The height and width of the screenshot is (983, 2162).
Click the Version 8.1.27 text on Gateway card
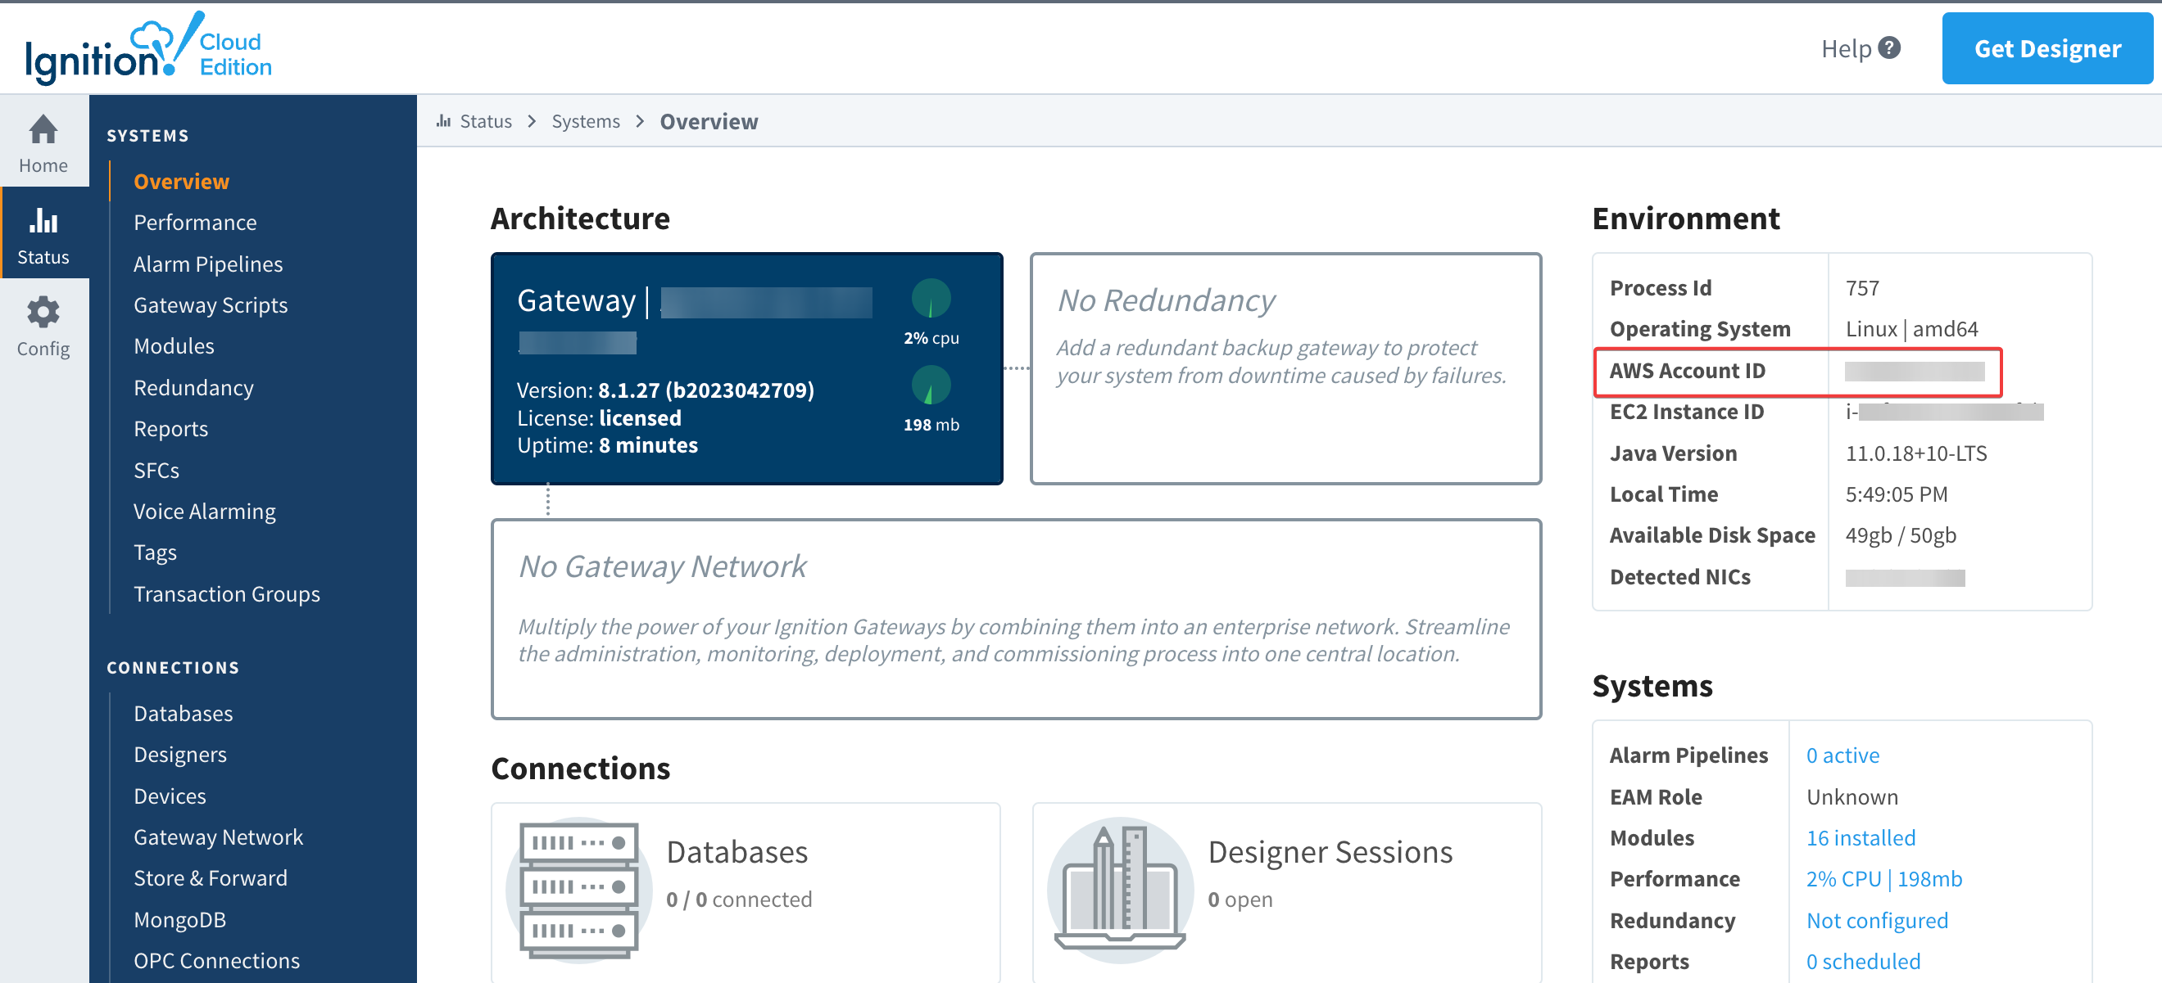(x=665, y=390)
